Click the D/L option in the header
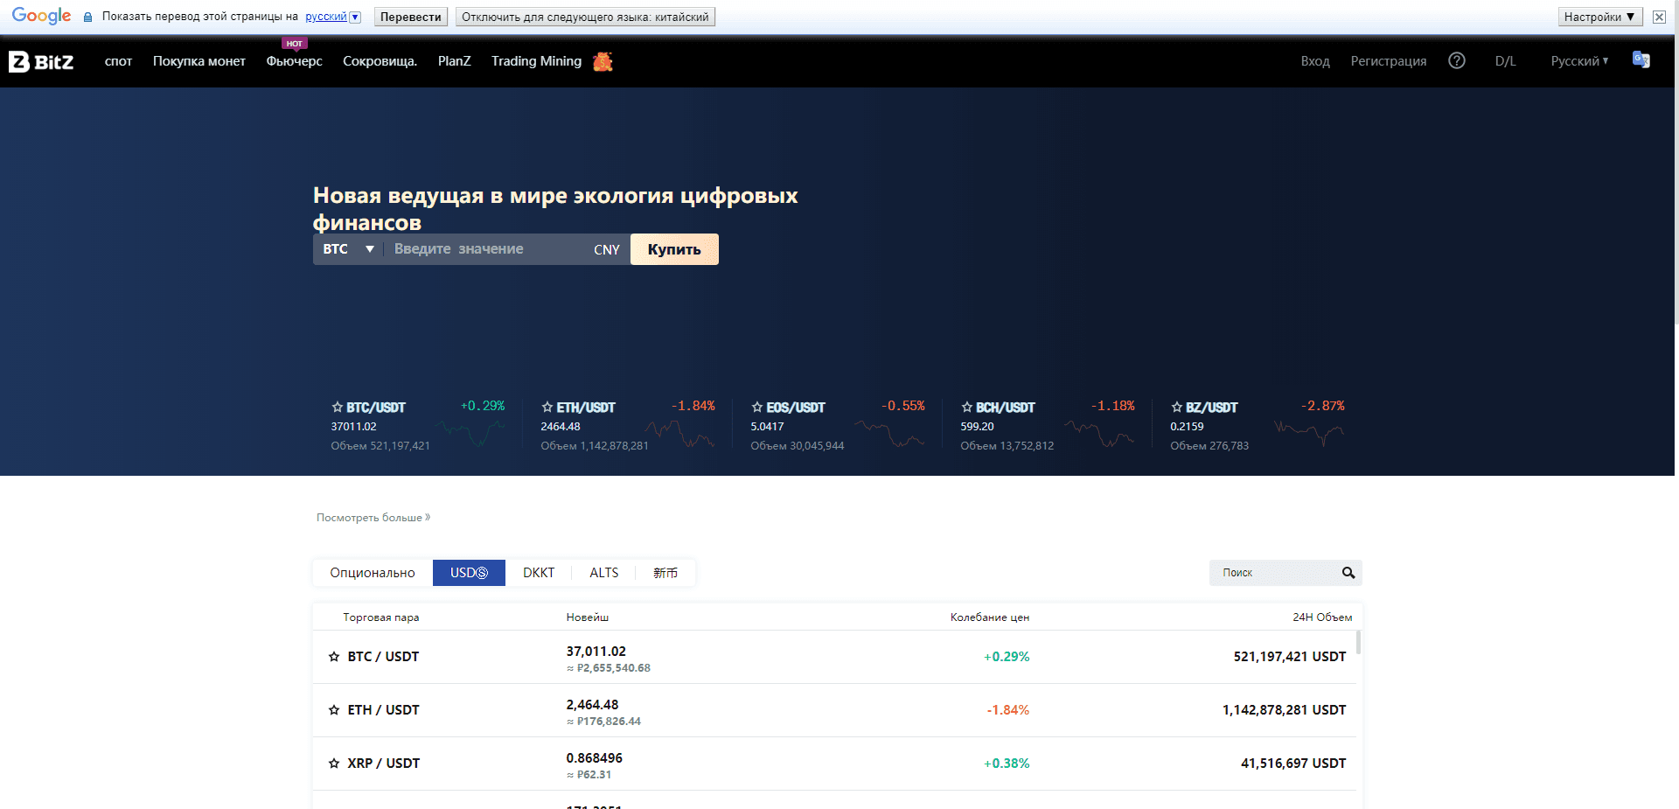 coord(1505,60)
